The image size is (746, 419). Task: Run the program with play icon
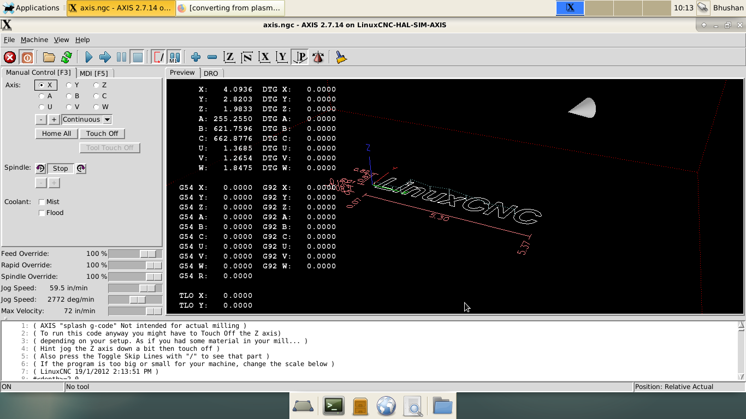pos(88,57)
